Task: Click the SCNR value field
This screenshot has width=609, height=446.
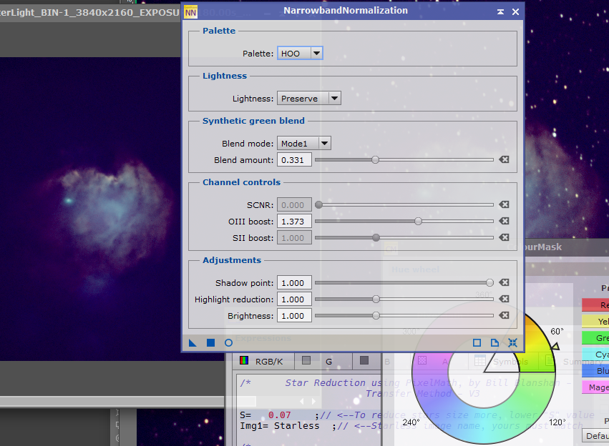Action: point(294,204)
